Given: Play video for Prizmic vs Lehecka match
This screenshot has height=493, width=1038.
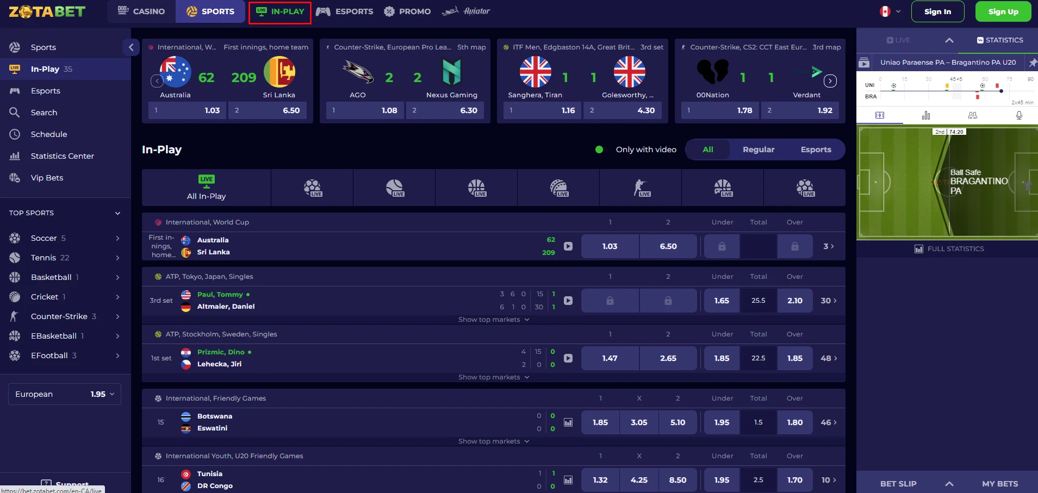Looking at the screenshot, I should click(568, 358).
